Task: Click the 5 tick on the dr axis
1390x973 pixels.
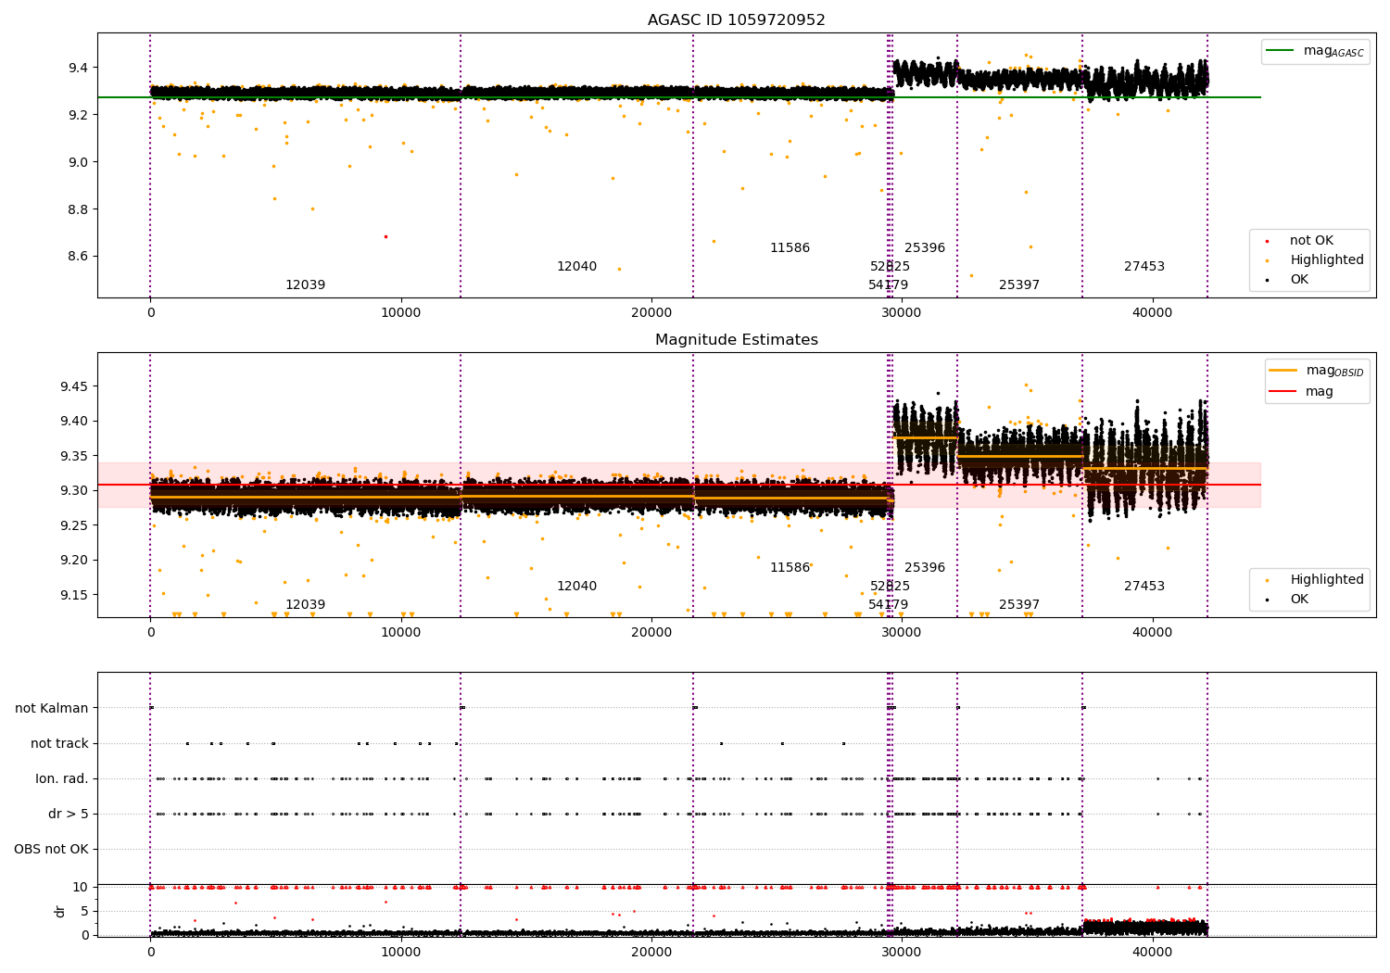Action: point(84,911)
